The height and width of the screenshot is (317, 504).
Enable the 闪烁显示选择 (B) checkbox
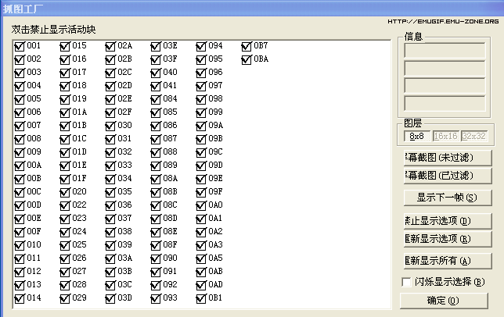pos(406,282)
